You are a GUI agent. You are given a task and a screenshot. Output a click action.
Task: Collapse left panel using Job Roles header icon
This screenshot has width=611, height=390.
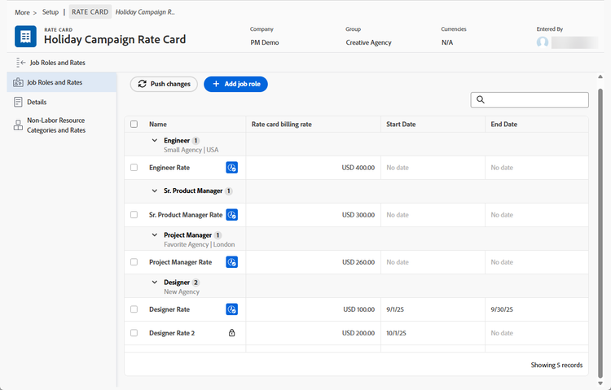(20, 63)
